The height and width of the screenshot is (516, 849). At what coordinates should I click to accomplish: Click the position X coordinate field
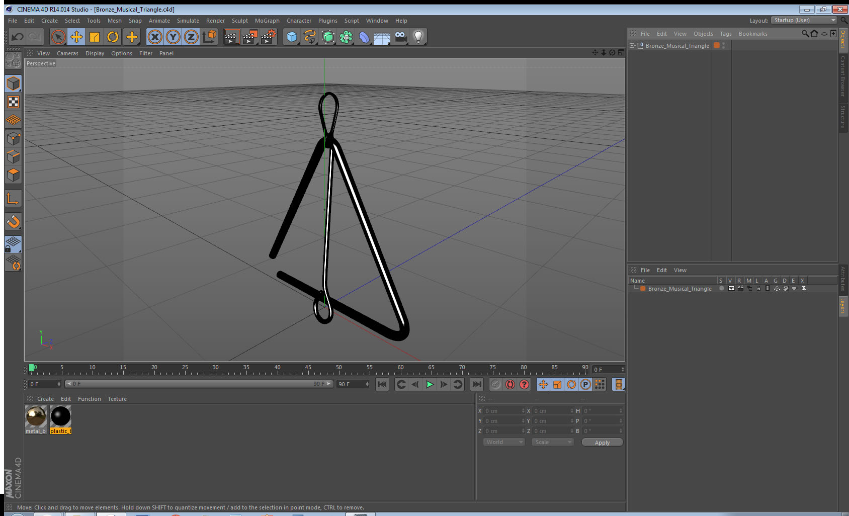click(504, 411)
